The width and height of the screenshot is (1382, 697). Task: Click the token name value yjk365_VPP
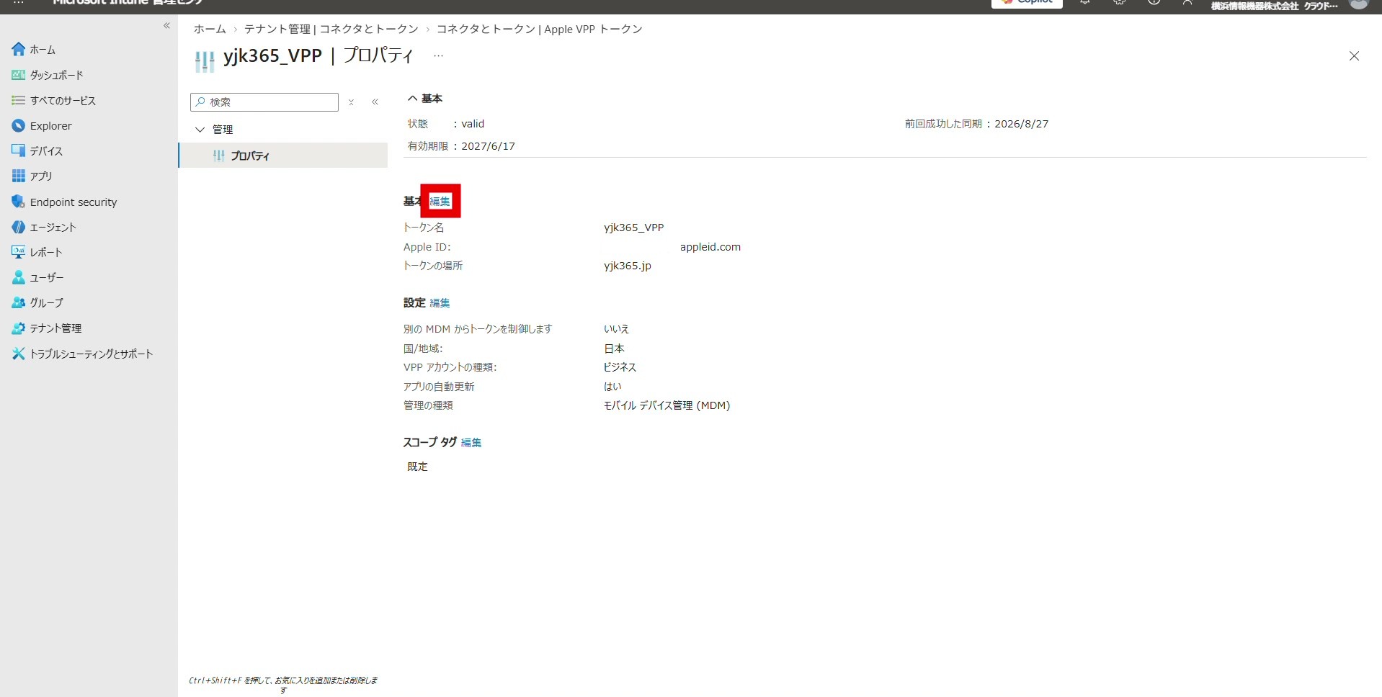[x=634, y=228]
